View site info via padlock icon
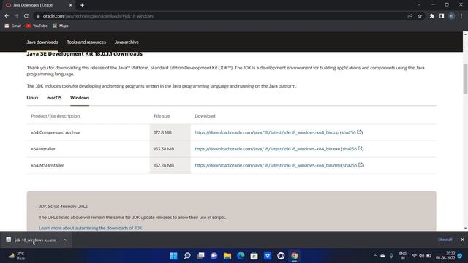 click(38, 16)
